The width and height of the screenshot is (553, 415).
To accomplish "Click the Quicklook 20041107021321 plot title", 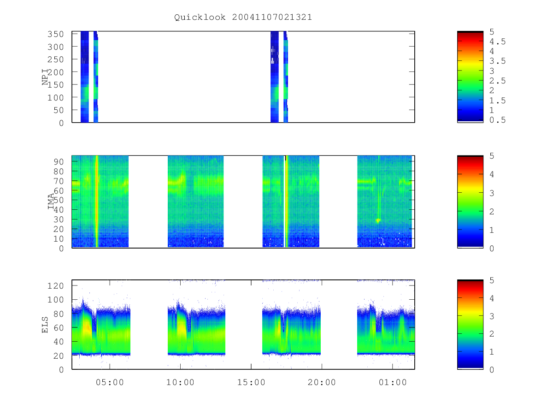I will [x=243, y=18].
